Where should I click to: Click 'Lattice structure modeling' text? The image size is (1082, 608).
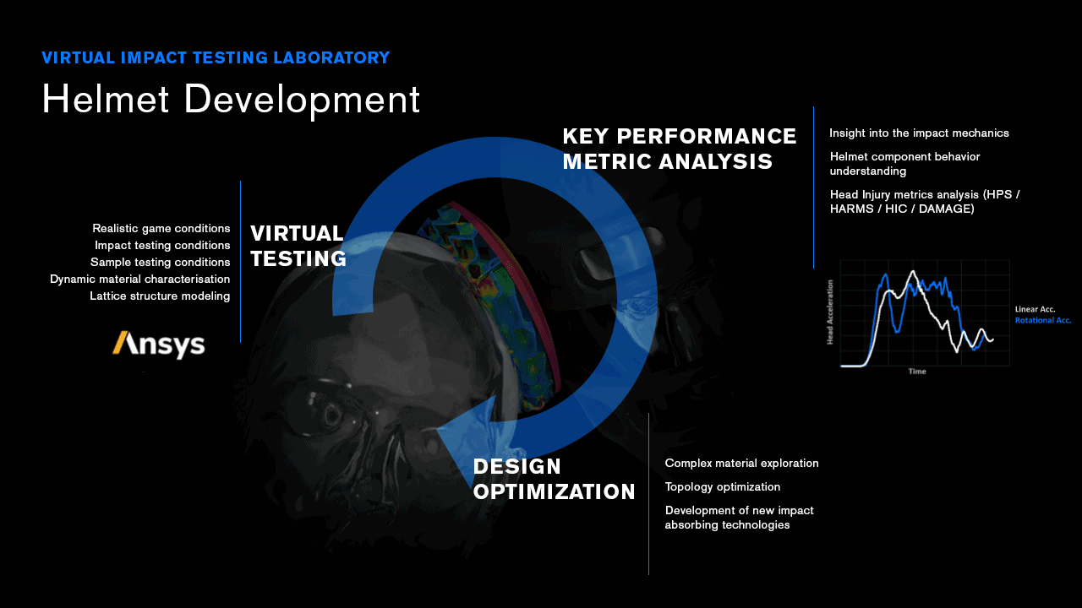(x=160, y=296)
